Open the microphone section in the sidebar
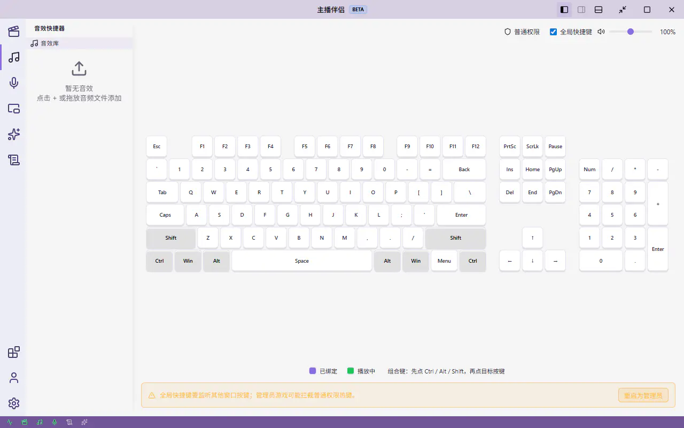684x428 pixels. [14, 82]
